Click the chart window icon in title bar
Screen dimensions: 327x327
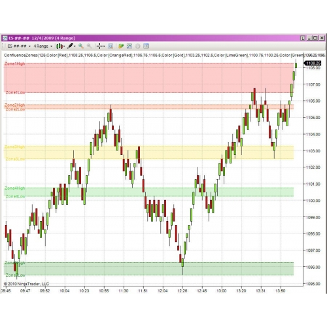click(5, 38)
